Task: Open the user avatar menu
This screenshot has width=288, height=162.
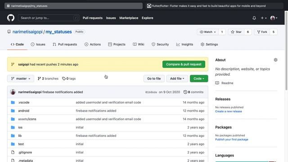Action: [274, 18]
